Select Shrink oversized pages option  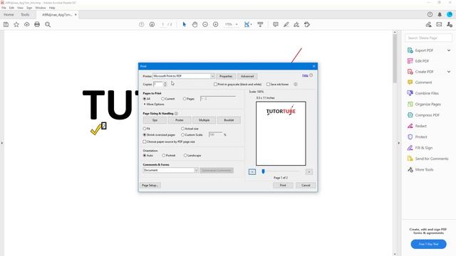pos(145,135)
